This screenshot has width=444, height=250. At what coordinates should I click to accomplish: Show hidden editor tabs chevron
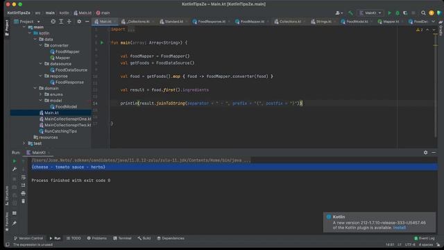tap(433, 22)
